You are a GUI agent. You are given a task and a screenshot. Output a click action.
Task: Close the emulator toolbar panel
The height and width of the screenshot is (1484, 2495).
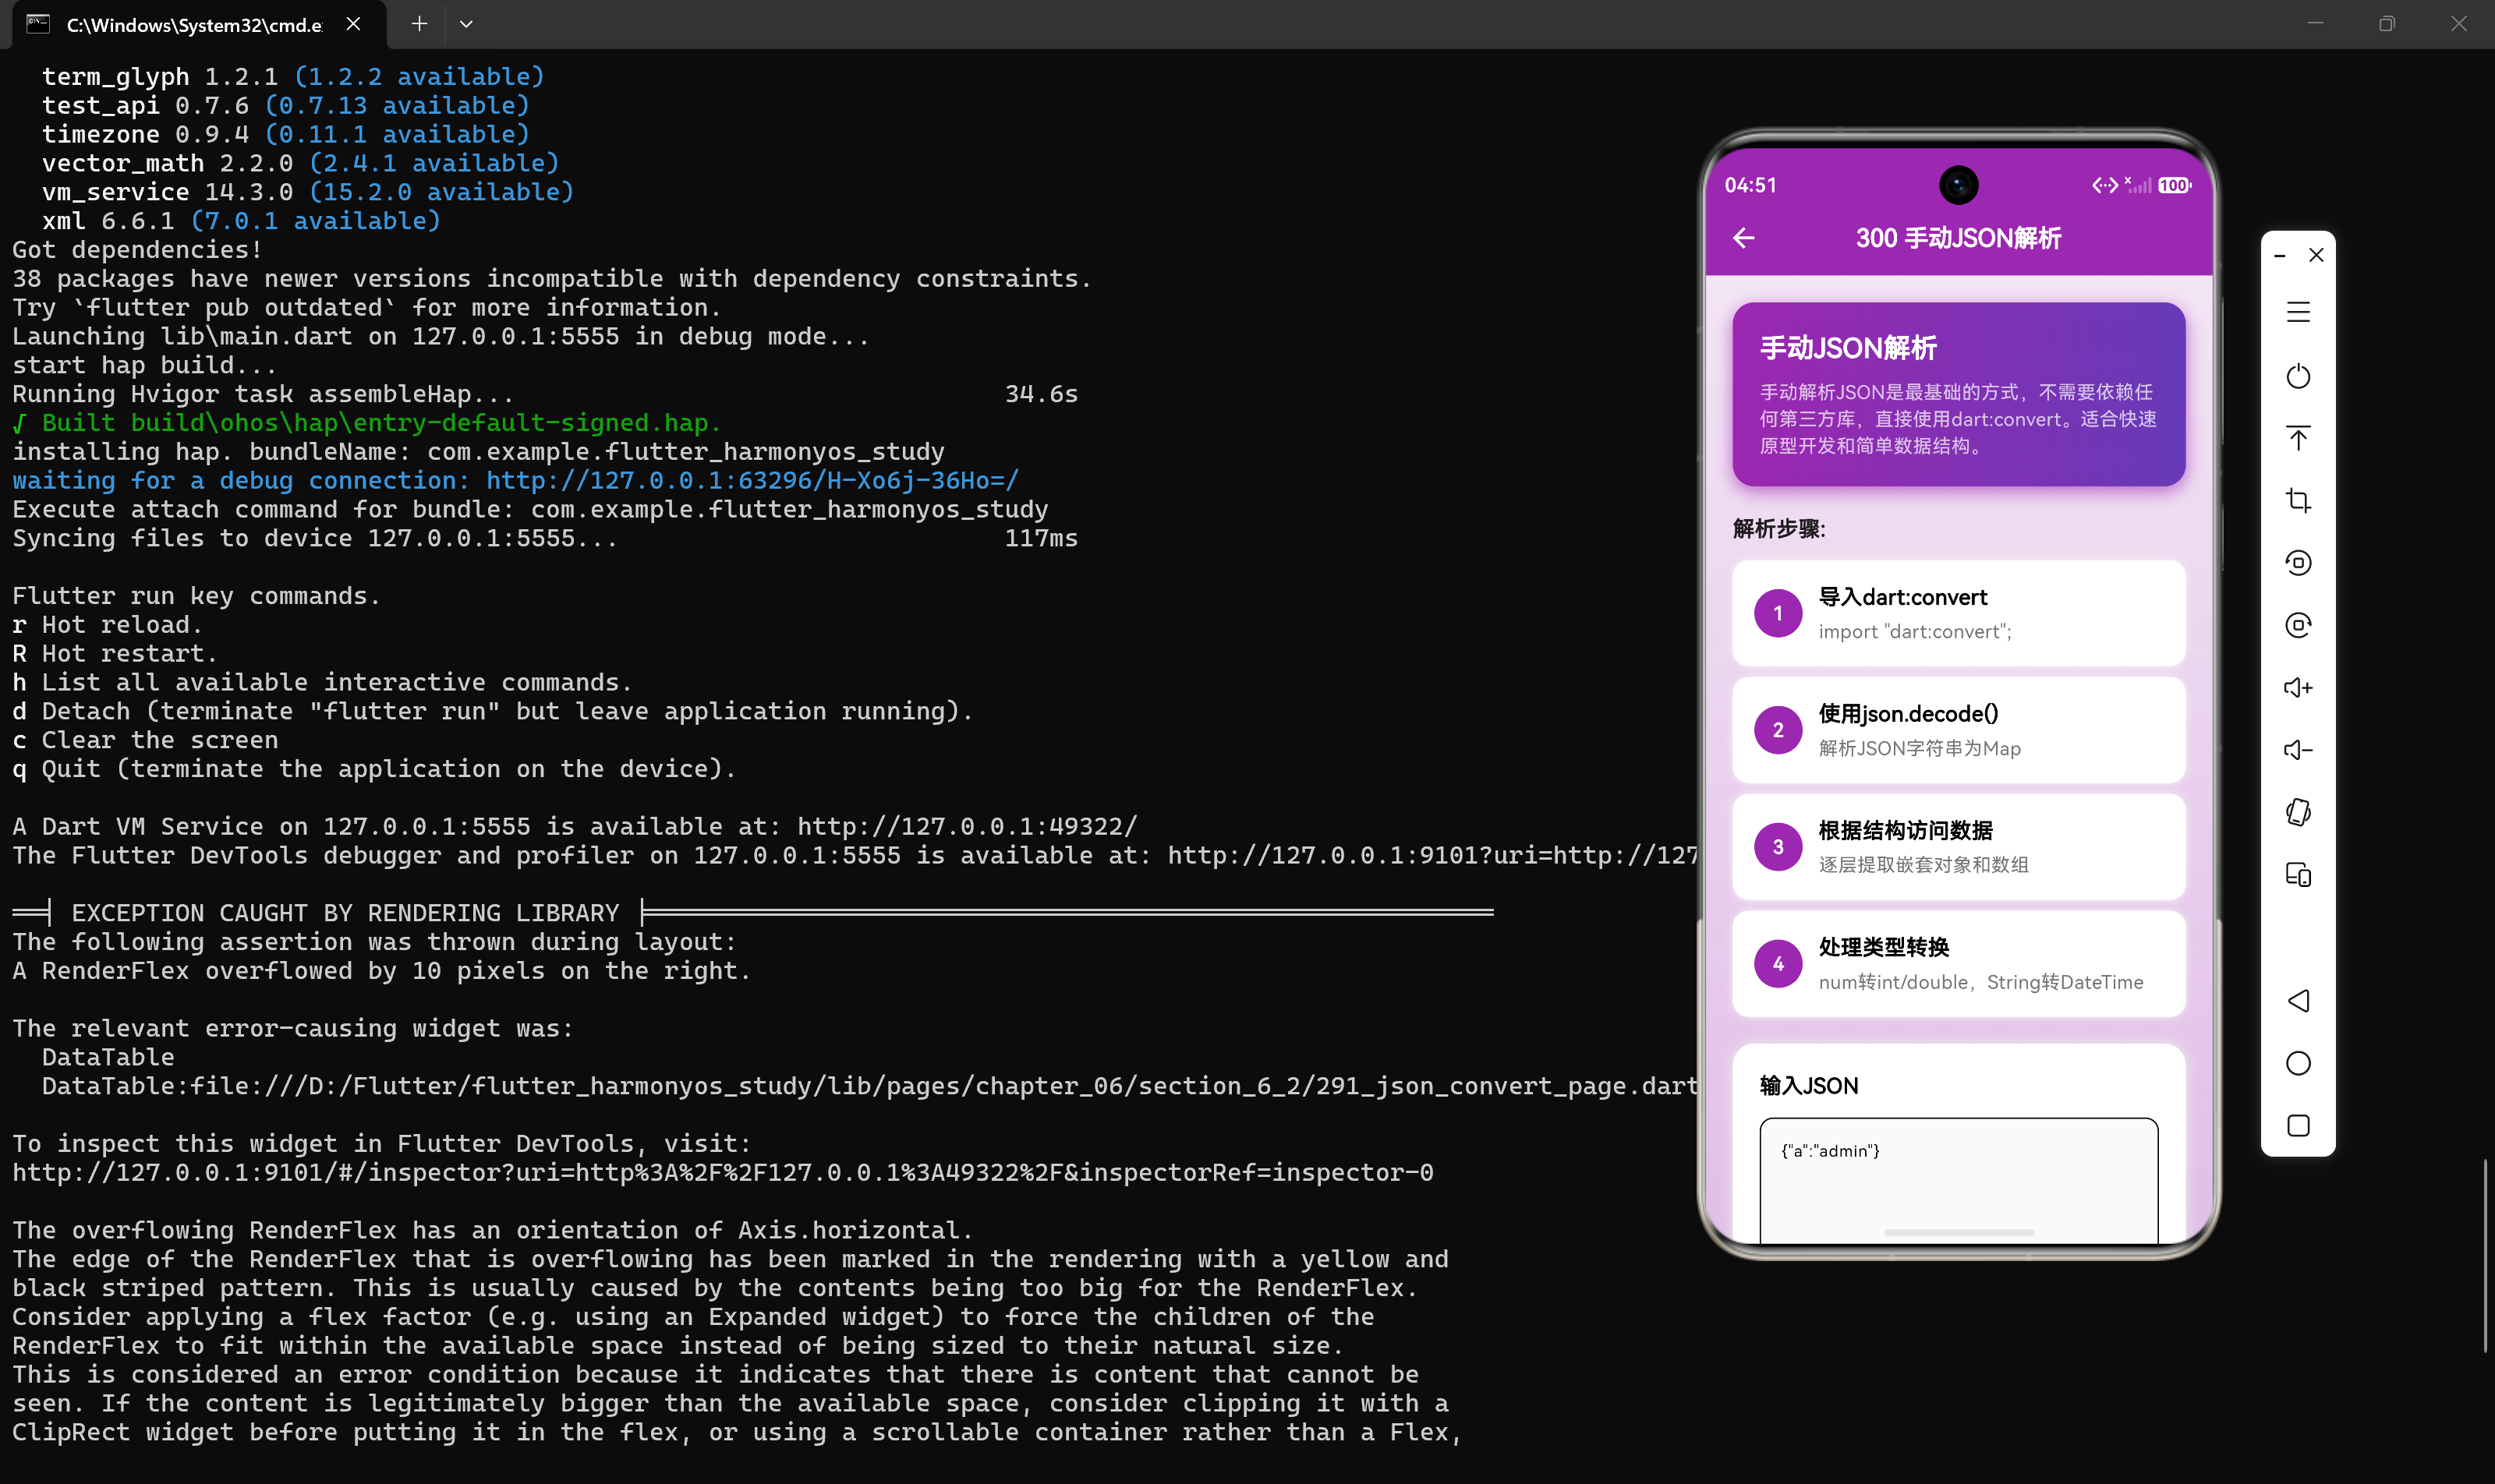(x=2316, y=255)
